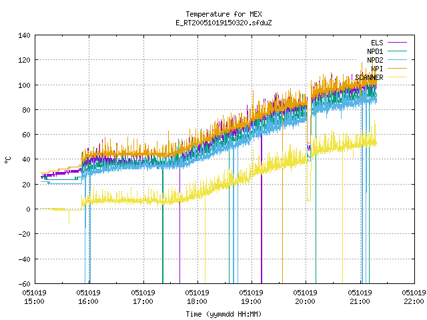The image size is (427, 320).
Task: Click the chart title 'Temperature for MEX'
Action: tap(224, 14)
